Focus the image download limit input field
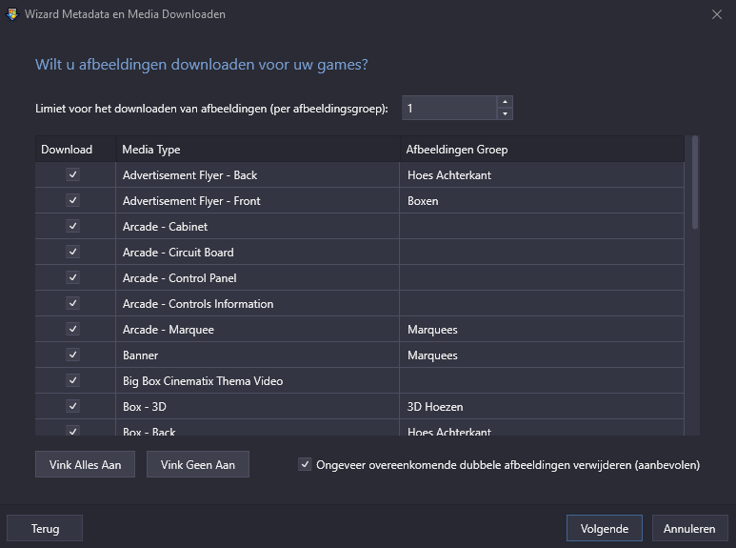Image resolution: width=736 pixels, height=548 pixels. pos(449,108)
